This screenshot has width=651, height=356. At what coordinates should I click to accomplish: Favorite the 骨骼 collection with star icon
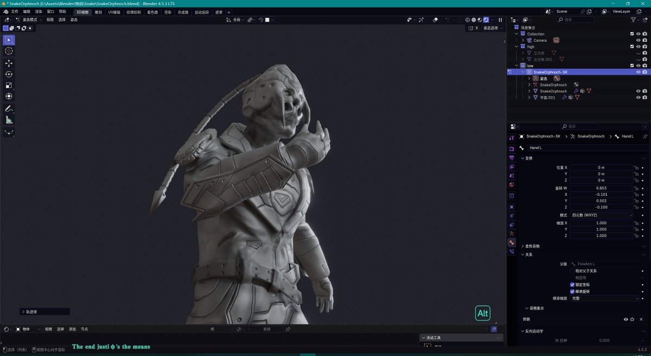click(x=632, y=319)
